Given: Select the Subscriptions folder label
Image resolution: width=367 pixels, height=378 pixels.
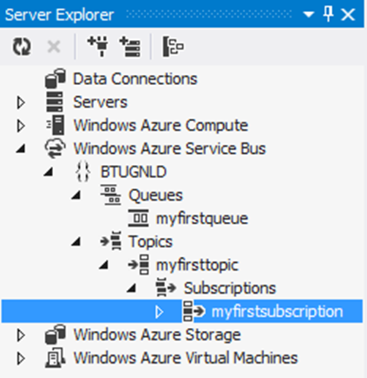Looking at the screenshot, I should point(229,288).
